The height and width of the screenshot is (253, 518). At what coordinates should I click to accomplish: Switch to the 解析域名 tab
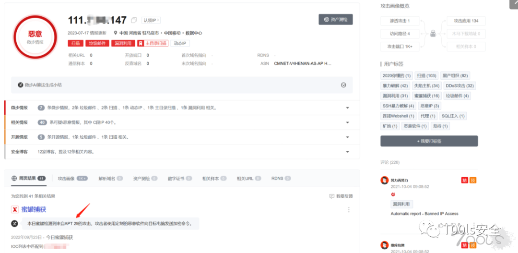111,178
